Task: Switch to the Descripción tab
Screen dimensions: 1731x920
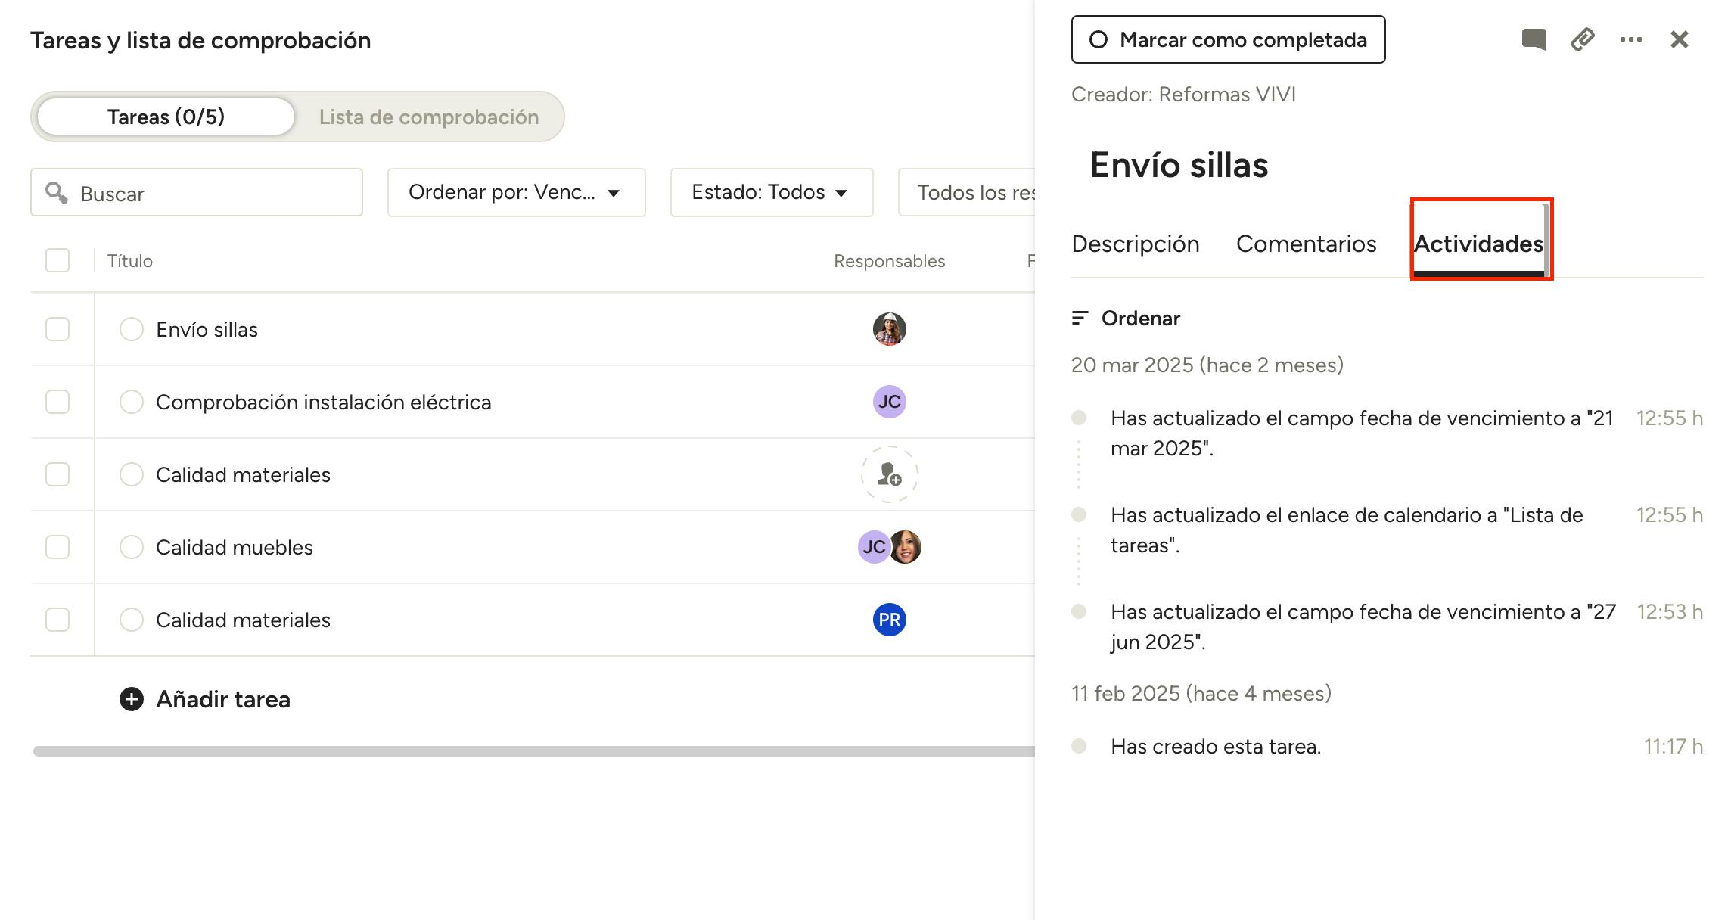Action: (1135, 244)
